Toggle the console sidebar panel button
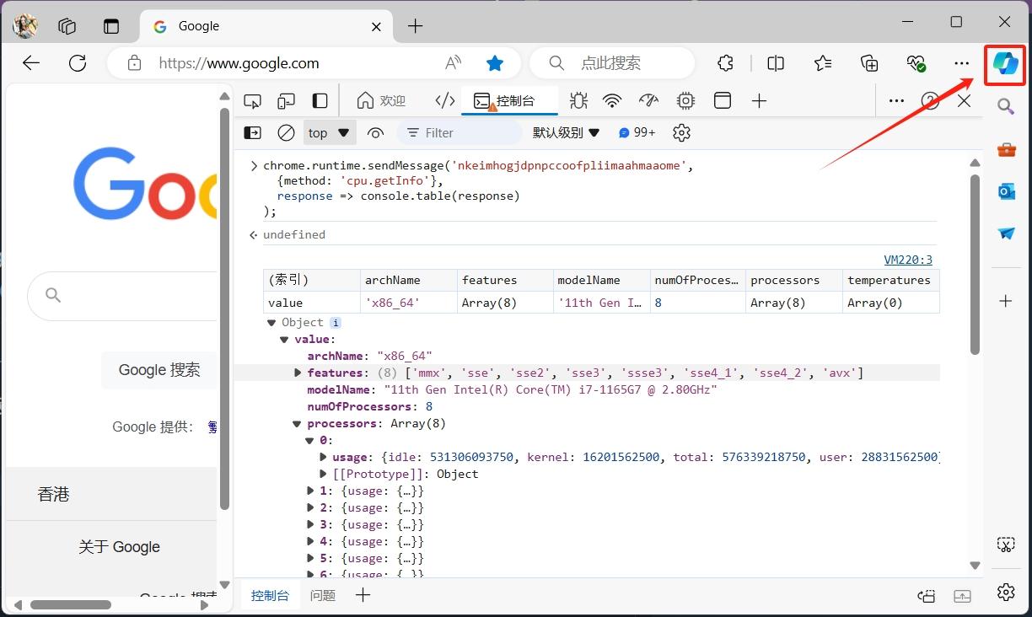Viewport: 1032px width, 617px height. (252, 133)
